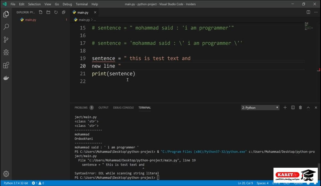This screenshot has height=186, width=321.
Task: Click errors and warnings count in status bar
Action: 38,183
